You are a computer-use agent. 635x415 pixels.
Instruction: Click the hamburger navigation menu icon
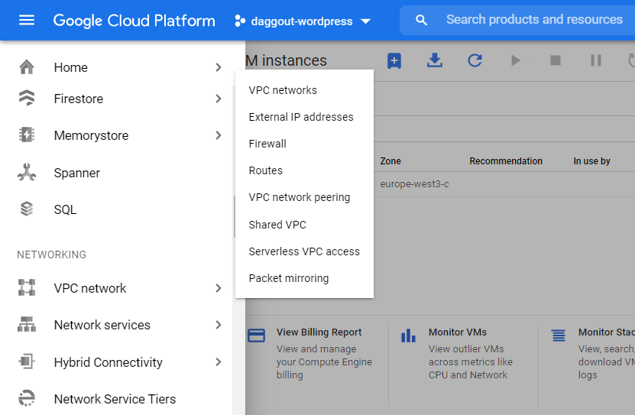(27, 21)
